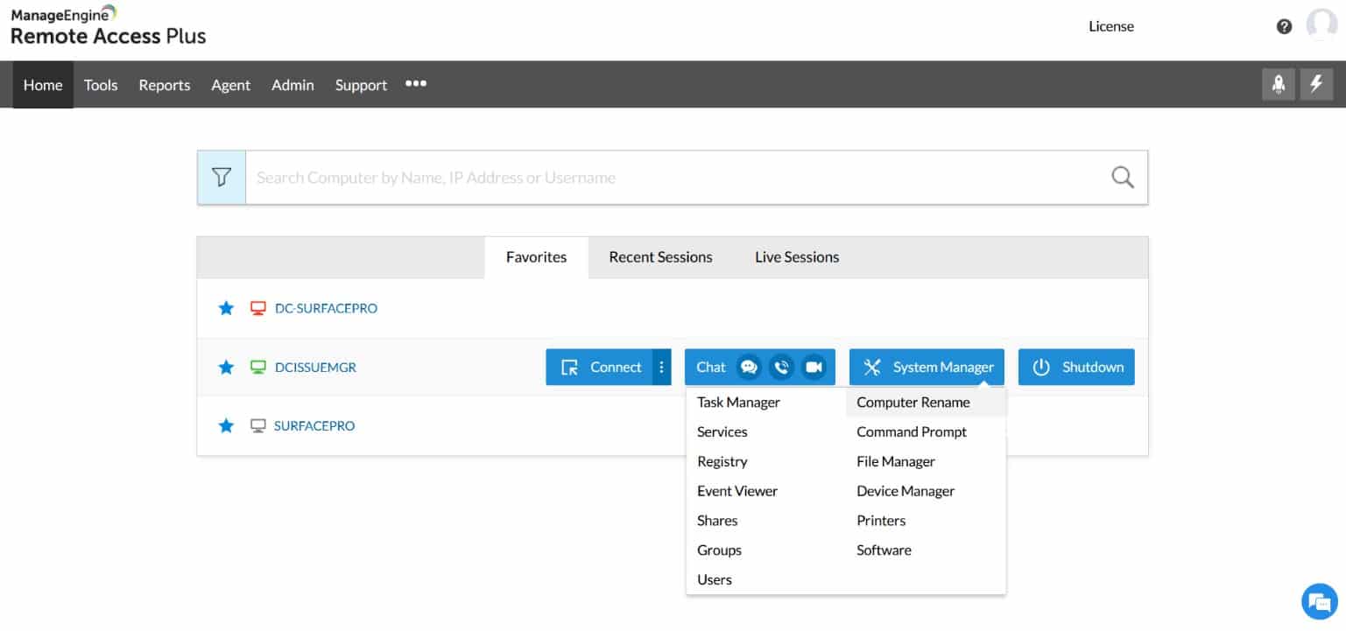Open the Tools menu
Viewport: 1346px width, 631px height.
tap(101, 85)
